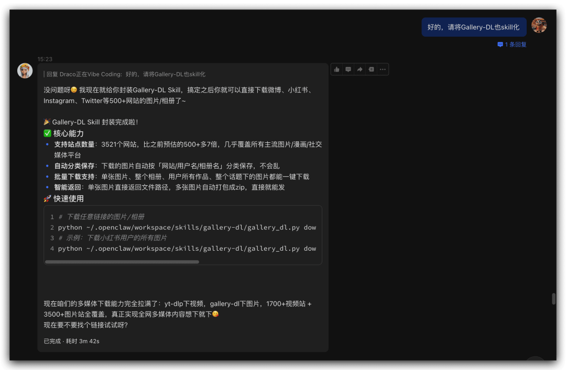
Task: Click the "已完成 · 耗时 3m 42s" status text
Action: (x=72, y=341)
